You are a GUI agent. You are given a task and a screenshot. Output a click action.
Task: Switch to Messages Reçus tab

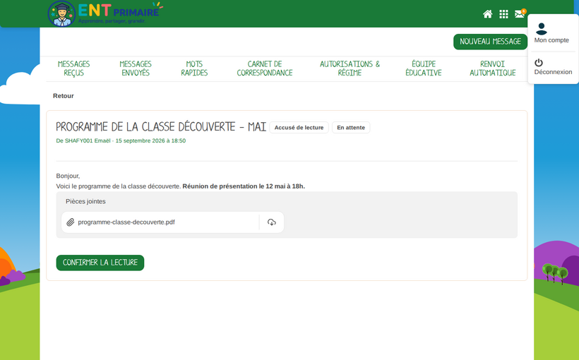click(74, 68)
